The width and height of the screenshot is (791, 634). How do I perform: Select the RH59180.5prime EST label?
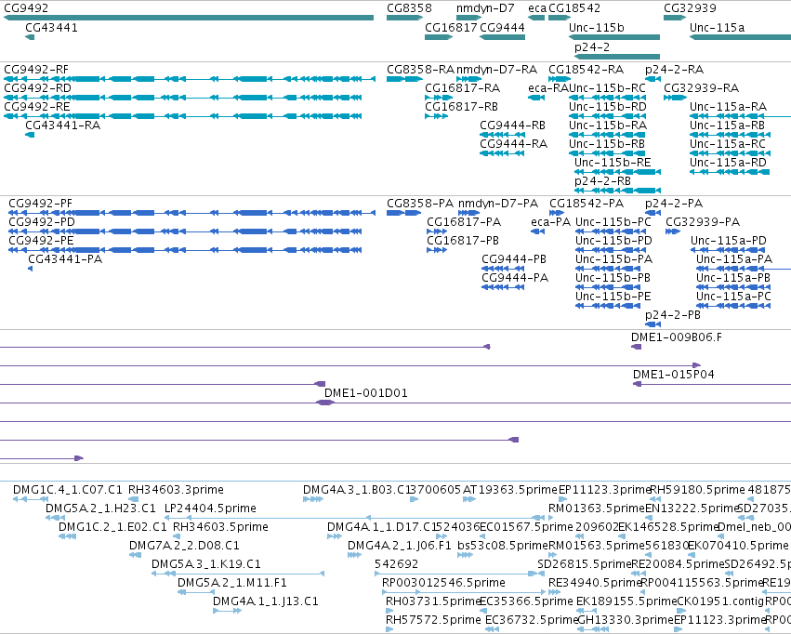click(697, 490)
